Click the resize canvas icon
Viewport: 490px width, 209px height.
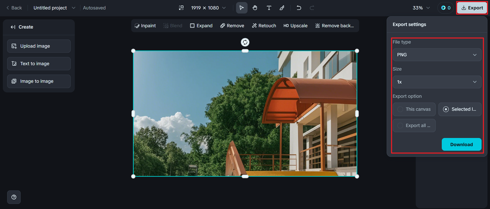click(x=181, y=8)
